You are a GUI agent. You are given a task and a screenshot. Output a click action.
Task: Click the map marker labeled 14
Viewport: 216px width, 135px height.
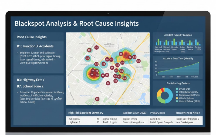107,59
